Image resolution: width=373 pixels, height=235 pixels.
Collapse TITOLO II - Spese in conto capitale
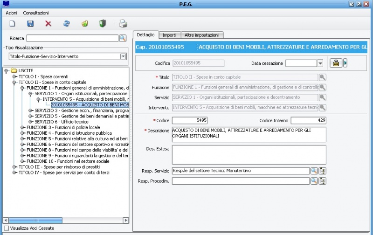(14, 83)
